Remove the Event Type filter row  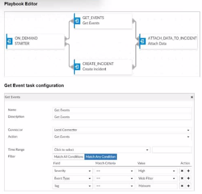tap(182, 178)
